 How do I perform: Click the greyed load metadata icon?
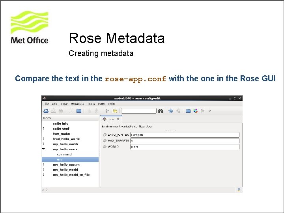point(71,111)
